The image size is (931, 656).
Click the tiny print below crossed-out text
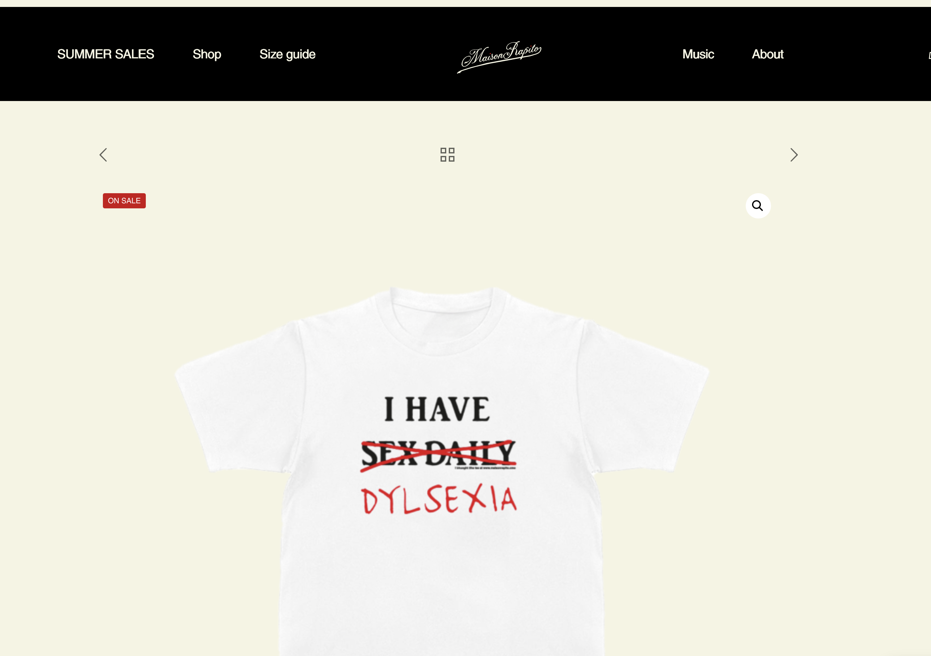pos(485,468)
